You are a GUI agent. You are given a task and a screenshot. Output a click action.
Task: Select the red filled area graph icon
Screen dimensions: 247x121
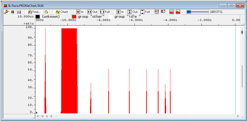coord(178,12)
